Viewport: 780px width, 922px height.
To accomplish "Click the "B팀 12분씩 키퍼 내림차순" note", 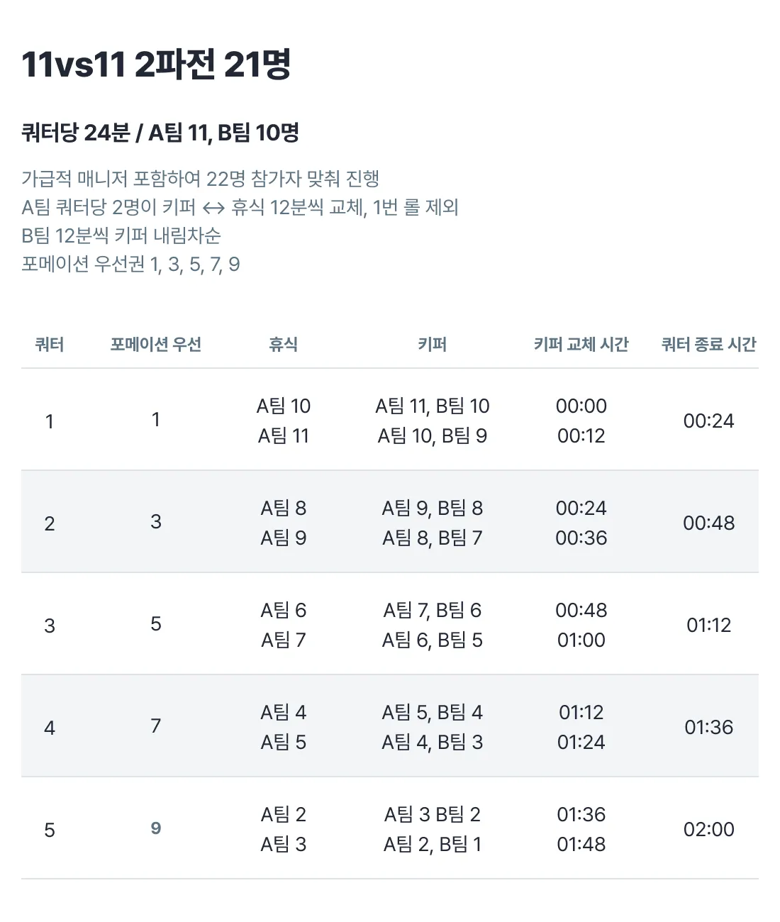I will click(121, 235).
